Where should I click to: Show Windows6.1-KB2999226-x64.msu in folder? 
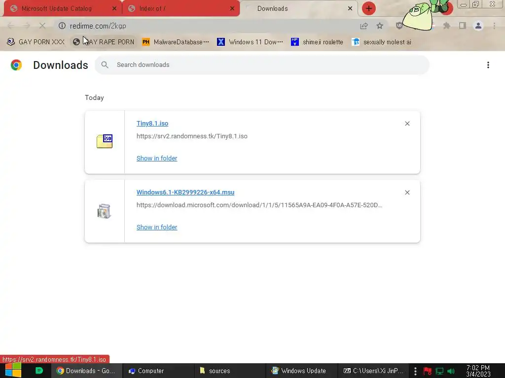pyautogui.click(x=157, y=227)
